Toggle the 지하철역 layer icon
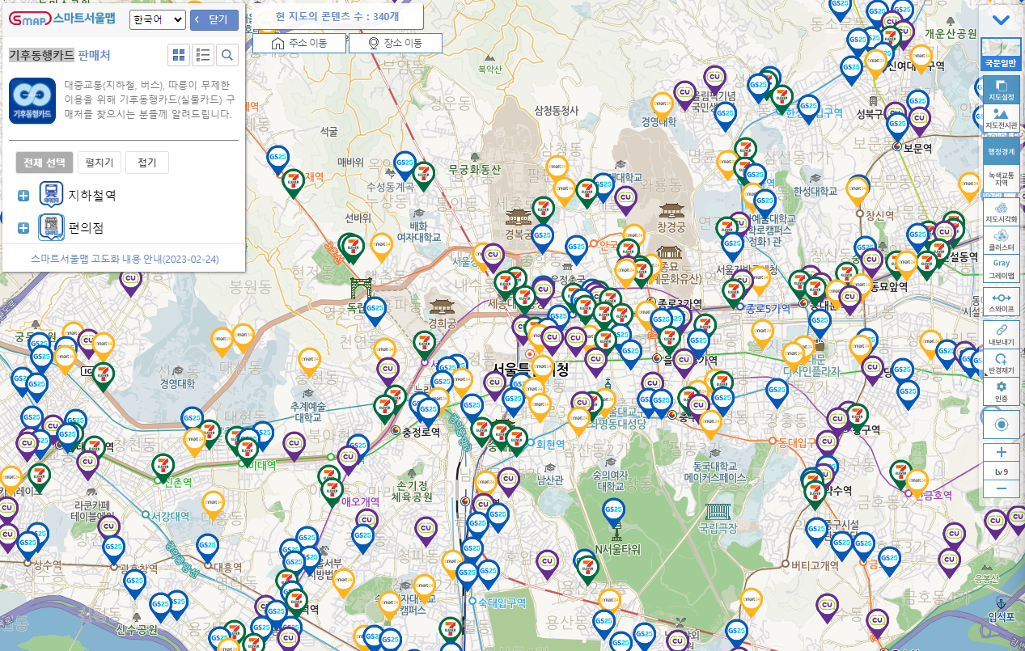This screenshot has width=1025, height=651. pyautogui.click(x=52, y=195)
